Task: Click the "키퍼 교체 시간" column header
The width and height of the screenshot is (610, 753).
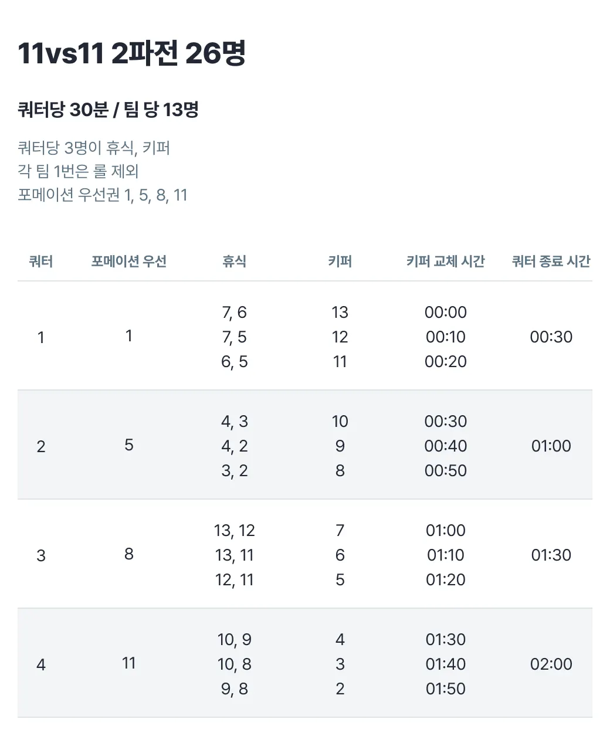Action: pos(446,262)
